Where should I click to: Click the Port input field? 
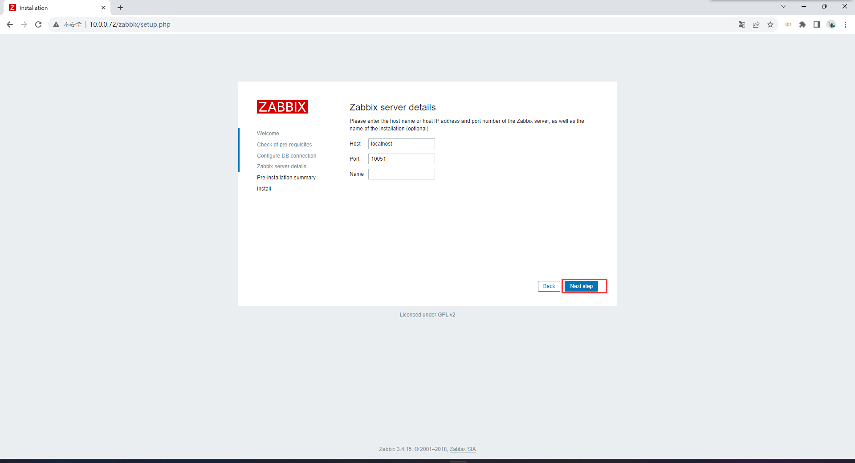[402, 159]
